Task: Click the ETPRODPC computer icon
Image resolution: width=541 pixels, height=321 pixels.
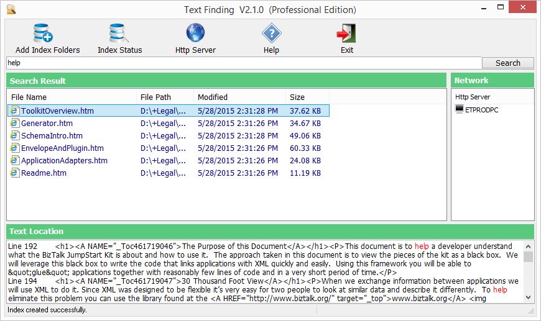Action: (460, 109)
